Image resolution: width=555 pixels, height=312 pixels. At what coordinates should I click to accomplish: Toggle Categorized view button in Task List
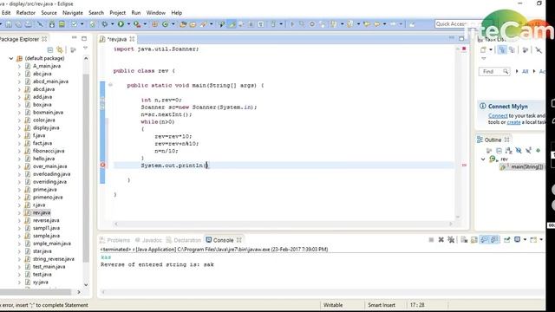point(502,50)
